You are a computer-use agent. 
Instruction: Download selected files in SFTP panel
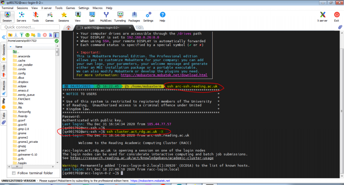[x=16, y=35]
